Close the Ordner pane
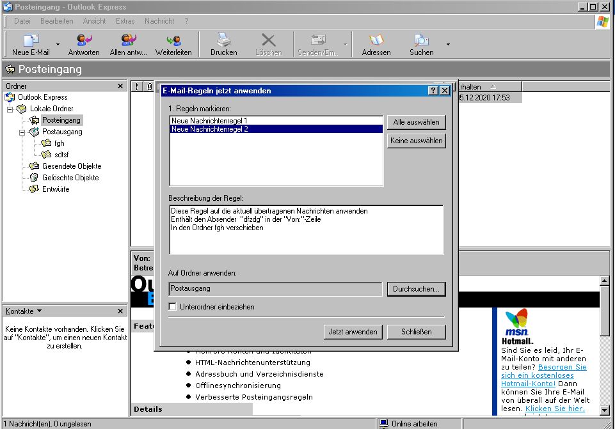Screen dimensions: 615x429 click(x=120, y=86)
